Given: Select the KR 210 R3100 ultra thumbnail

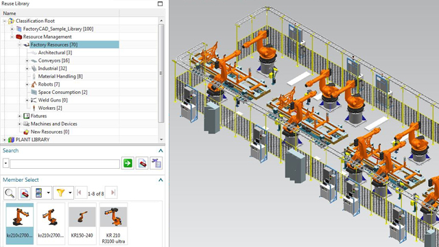Looking at the screenshot, I should point(113,224).
